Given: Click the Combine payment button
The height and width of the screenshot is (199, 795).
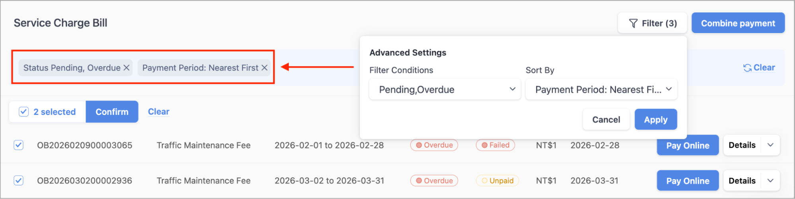Looking at the screenshot, I should coord(738,23).
